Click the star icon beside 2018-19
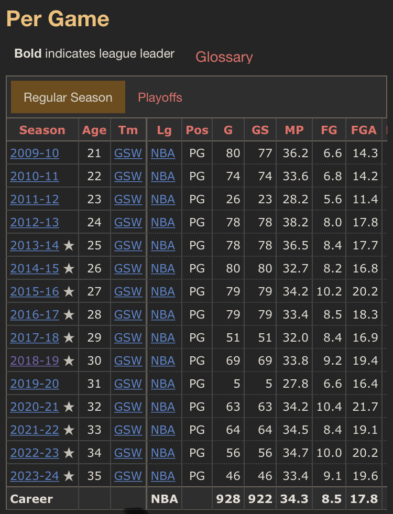This screenshot has height=514, width=393. [69, 360]
